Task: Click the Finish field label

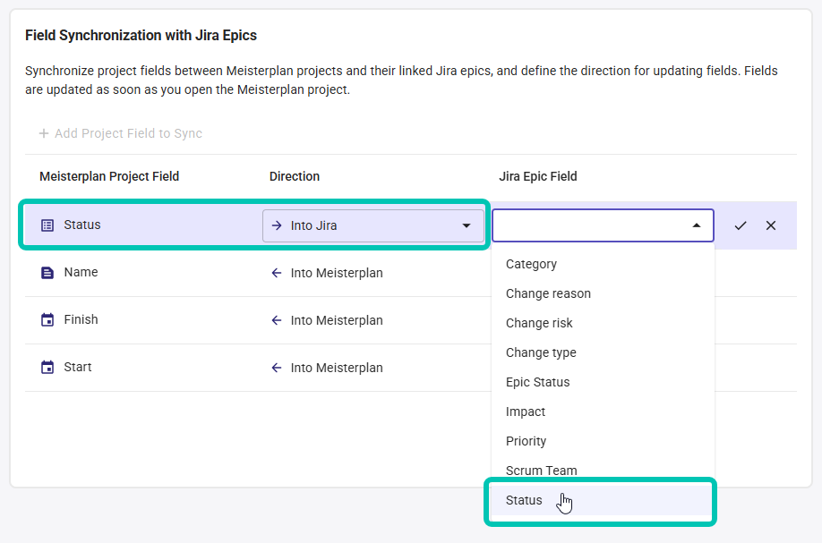Action: [81, 319]
